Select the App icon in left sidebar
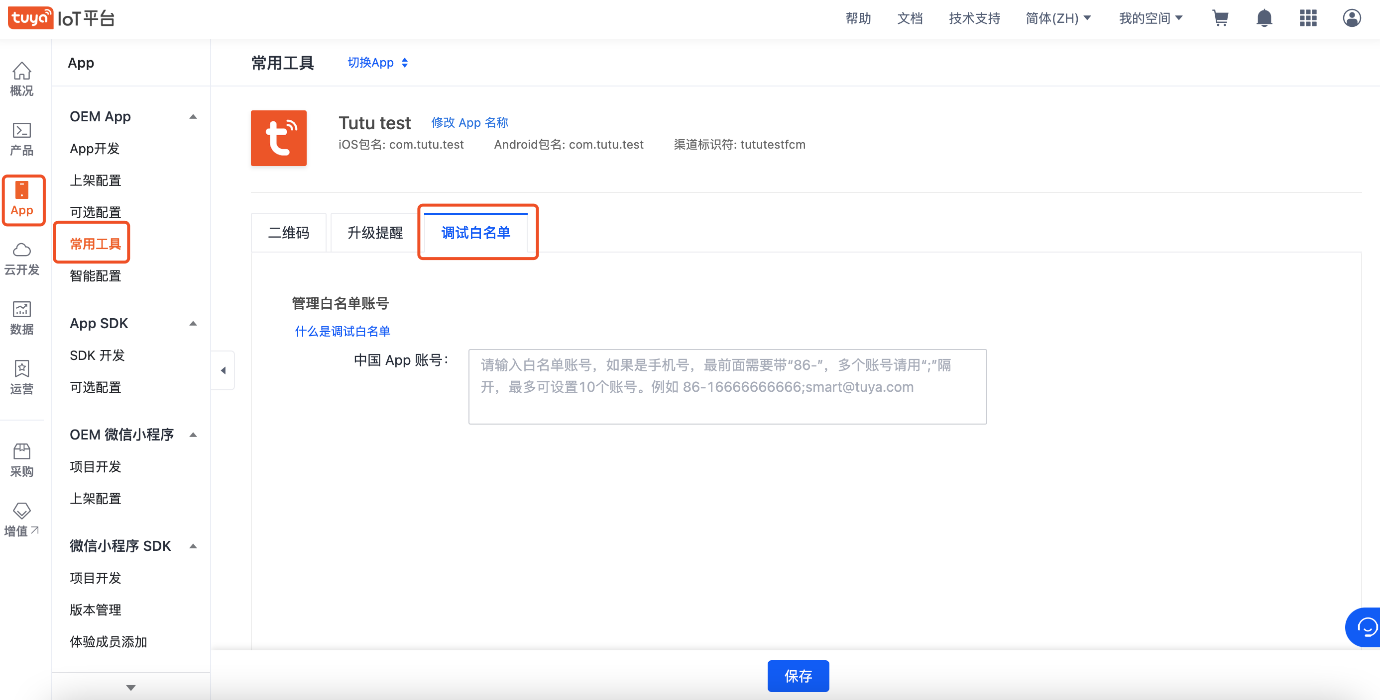This screenshot has height=700, width=1380. point(21,199)
